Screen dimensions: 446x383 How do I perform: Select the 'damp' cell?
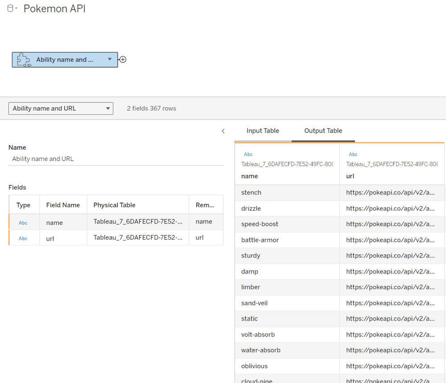(287, 271)
